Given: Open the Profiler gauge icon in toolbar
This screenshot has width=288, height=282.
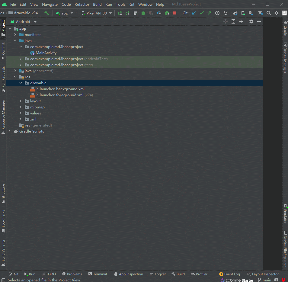Looking at the screenshot, I should pyautogui.click(x=159, y=13).
